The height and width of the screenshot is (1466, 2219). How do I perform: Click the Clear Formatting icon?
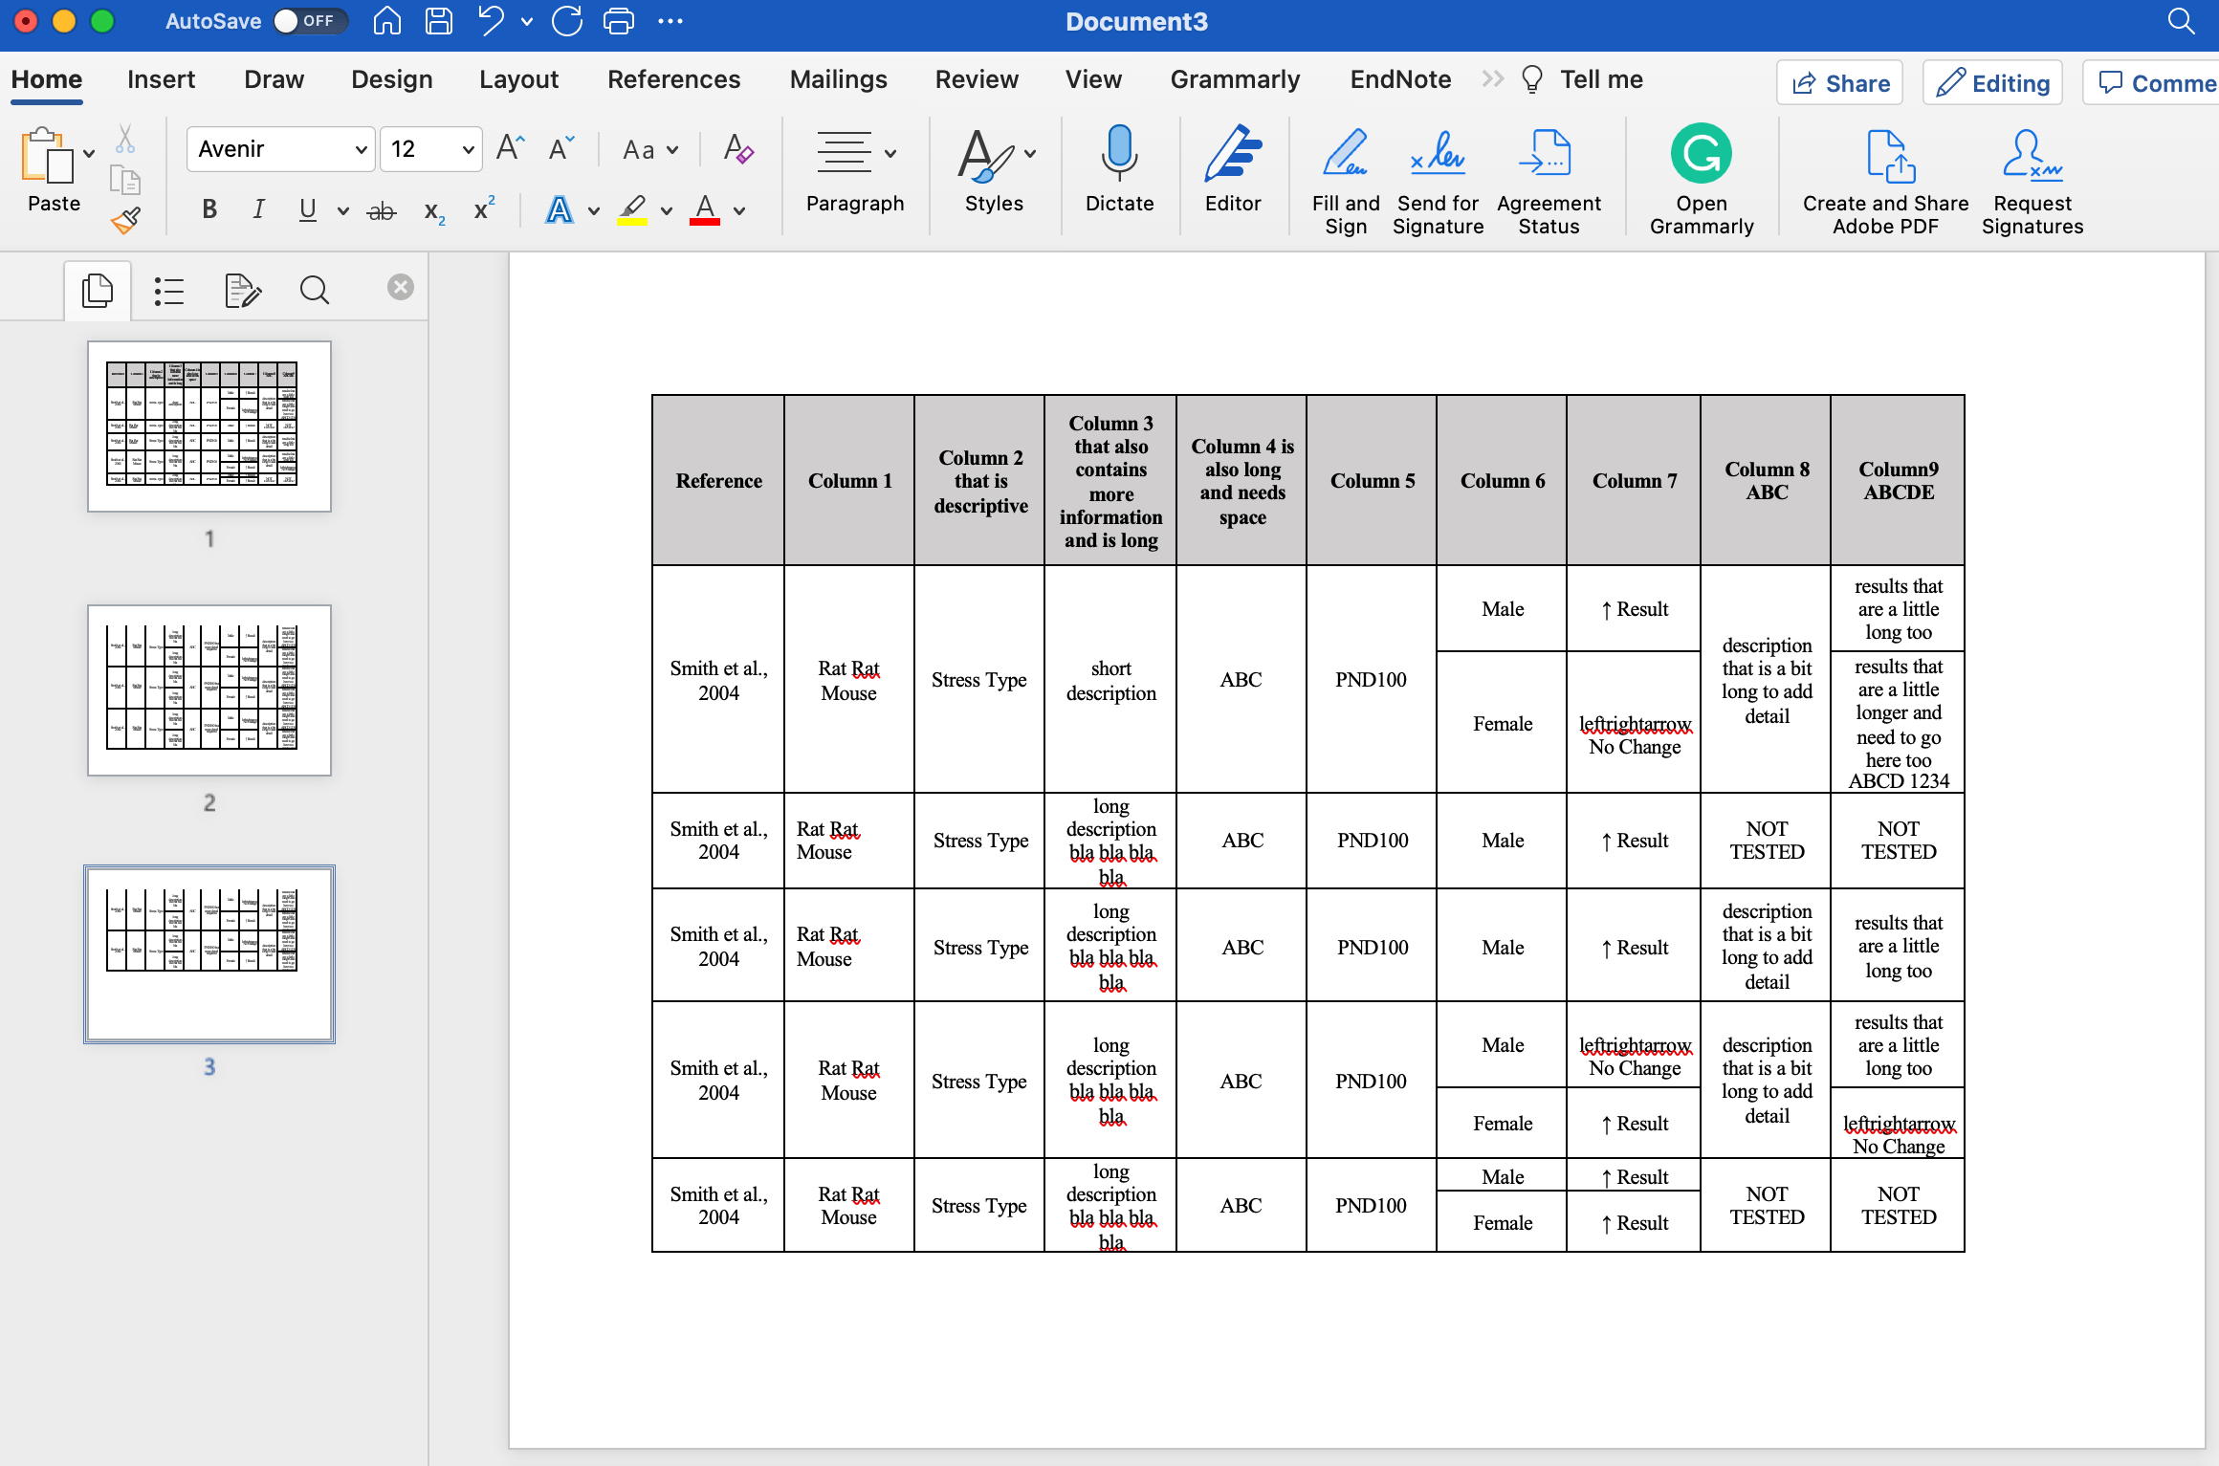click(738, 149)
